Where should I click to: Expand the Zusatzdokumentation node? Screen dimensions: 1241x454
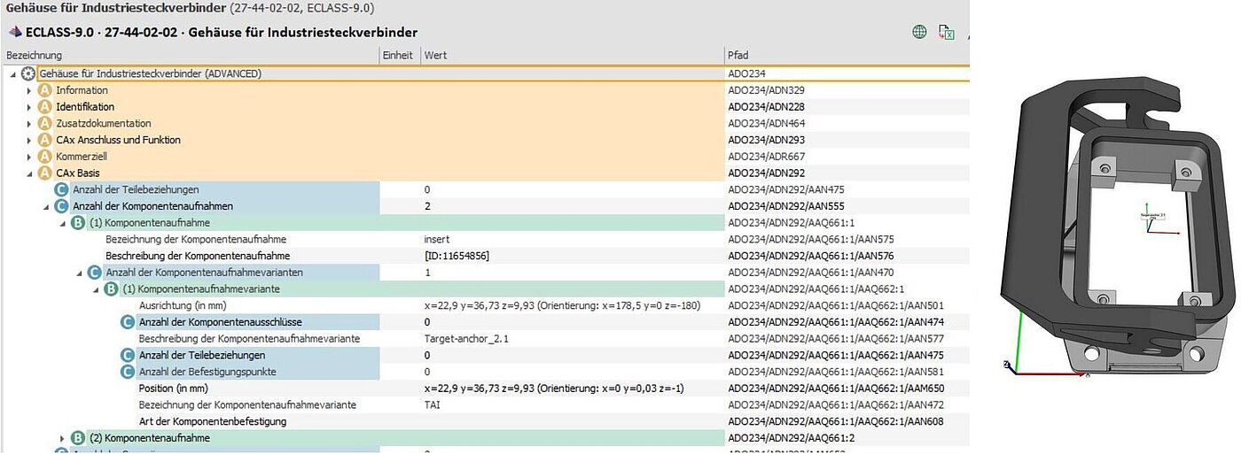(29, 124)
